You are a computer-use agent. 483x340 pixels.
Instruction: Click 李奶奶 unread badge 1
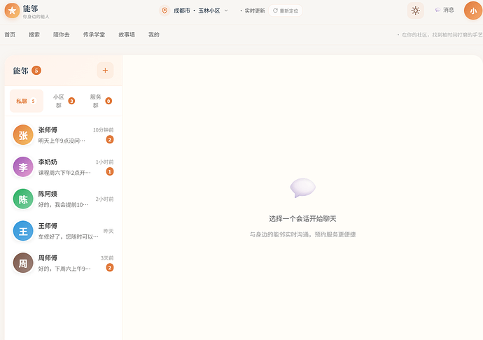pos(110,171)
